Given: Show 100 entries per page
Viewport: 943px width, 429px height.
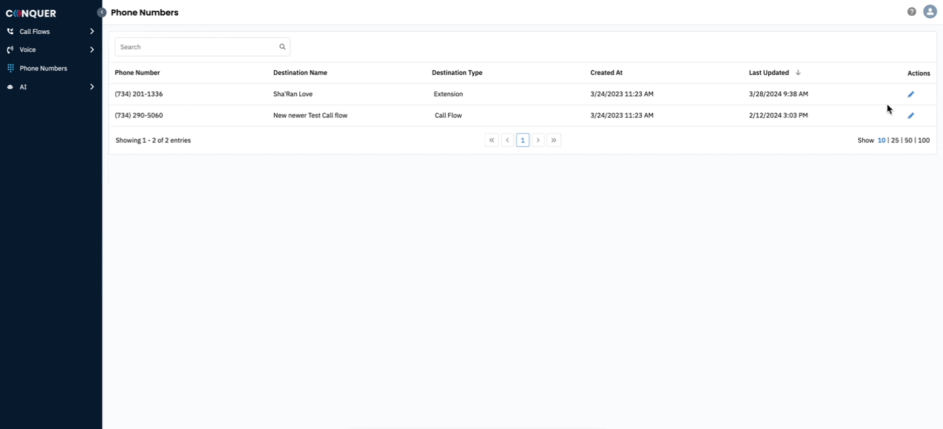Looking at the screenshot, I should pyautogui.click(x=924, y=141).
